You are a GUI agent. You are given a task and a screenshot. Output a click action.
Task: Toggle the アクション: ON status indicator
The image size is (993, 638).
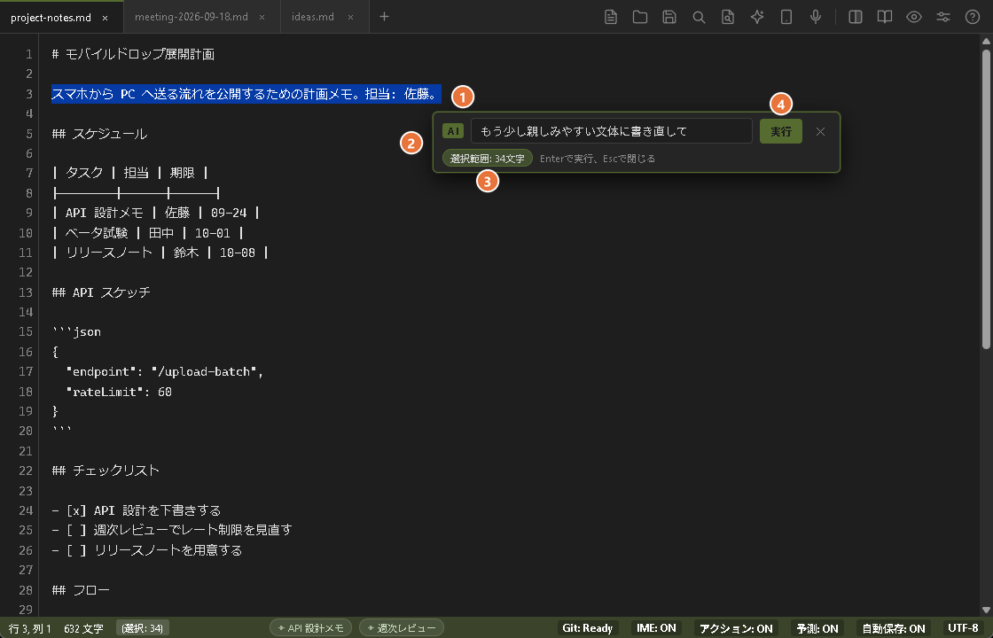pos(736,628)
